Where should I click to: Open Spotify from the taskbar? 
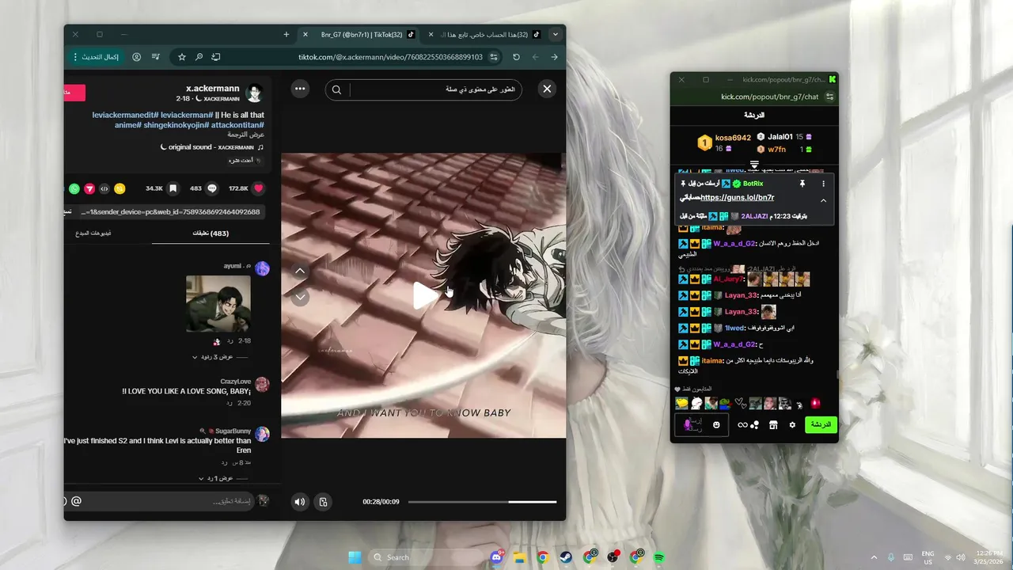coord(659,557)
